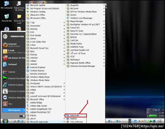Open the readme help file

76,119
